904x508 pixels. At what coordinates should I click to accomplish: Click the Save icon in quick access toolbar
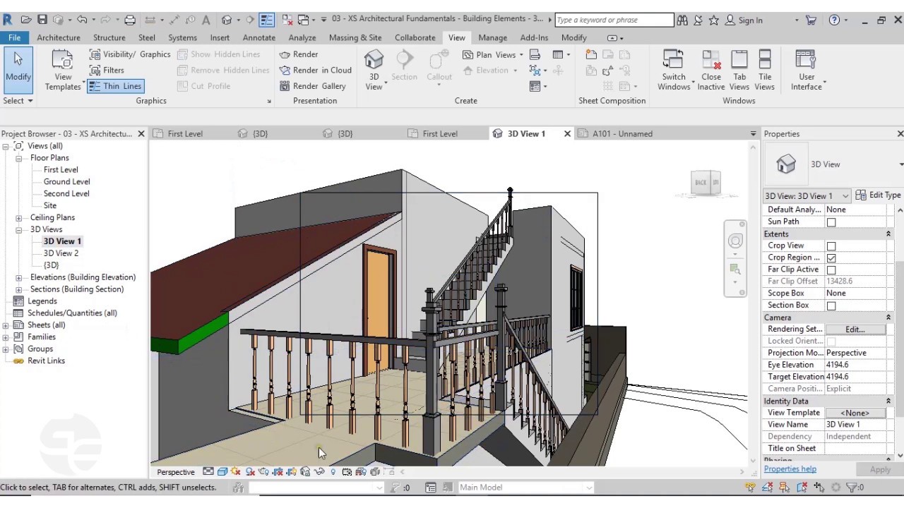(42, 20)
